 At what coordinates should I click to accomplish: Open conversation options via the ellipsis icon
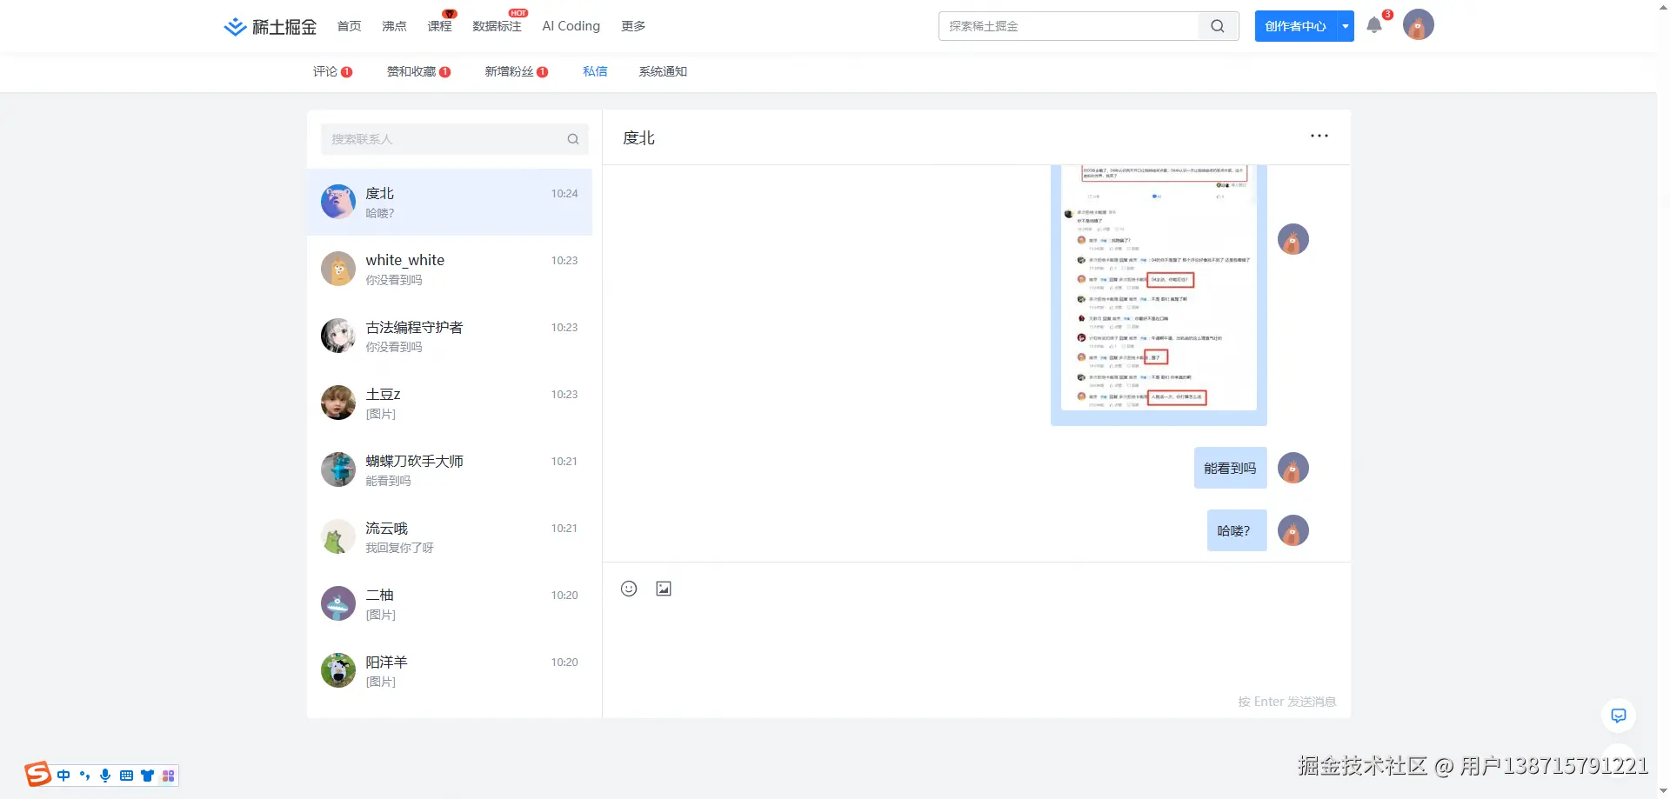1319,136
